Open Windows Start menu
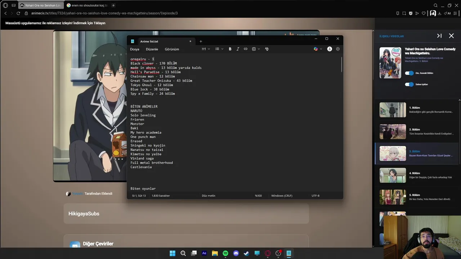Image resolution: width=461 pixels, height=259 pixels. [173, 253]
